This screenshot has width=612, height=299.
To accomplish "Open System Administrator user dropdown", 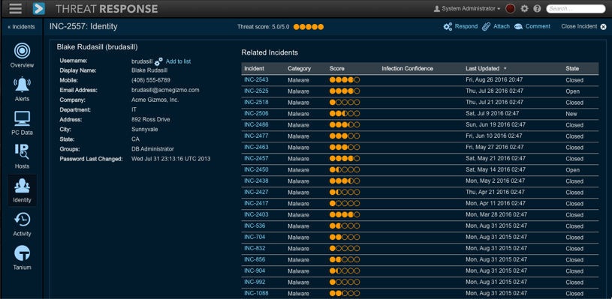I will point(471,8).
